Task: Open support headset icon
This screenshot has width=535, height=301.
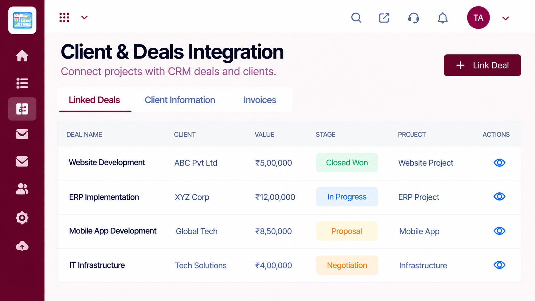Action: pos(413,18)
